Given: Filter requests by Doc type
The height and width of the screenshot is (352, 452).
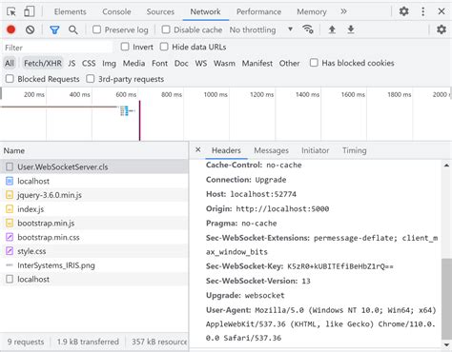Looking at the screenshot, I should [x=181, y=63].
